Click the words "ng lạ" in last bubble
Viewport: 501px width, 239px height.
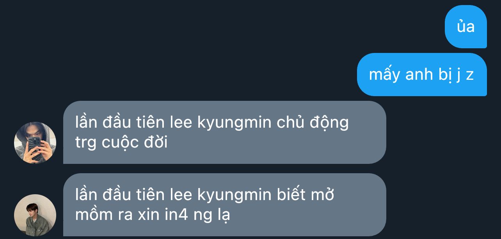coord(212,216)
